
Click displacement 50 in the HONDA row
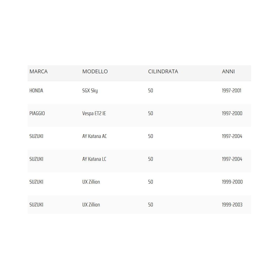(x=150, y=91)
